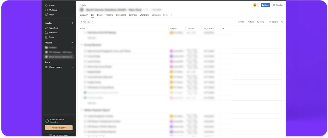Open the Messages tab
The height and width of the screenshot is (138, 328).
pos(156,15)
